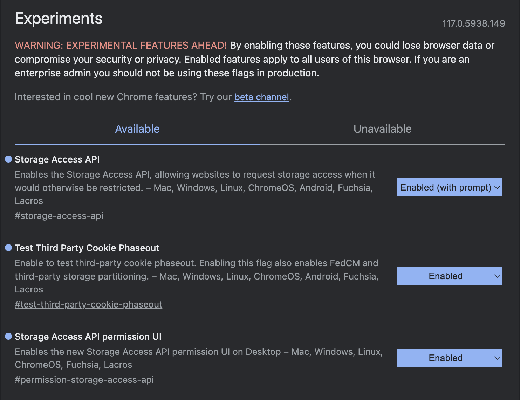This screenshot has width=520, height=400.
Task: Click the blue dot beside Test Third Party Cookie Phaseout
Action: click(8, 248)
